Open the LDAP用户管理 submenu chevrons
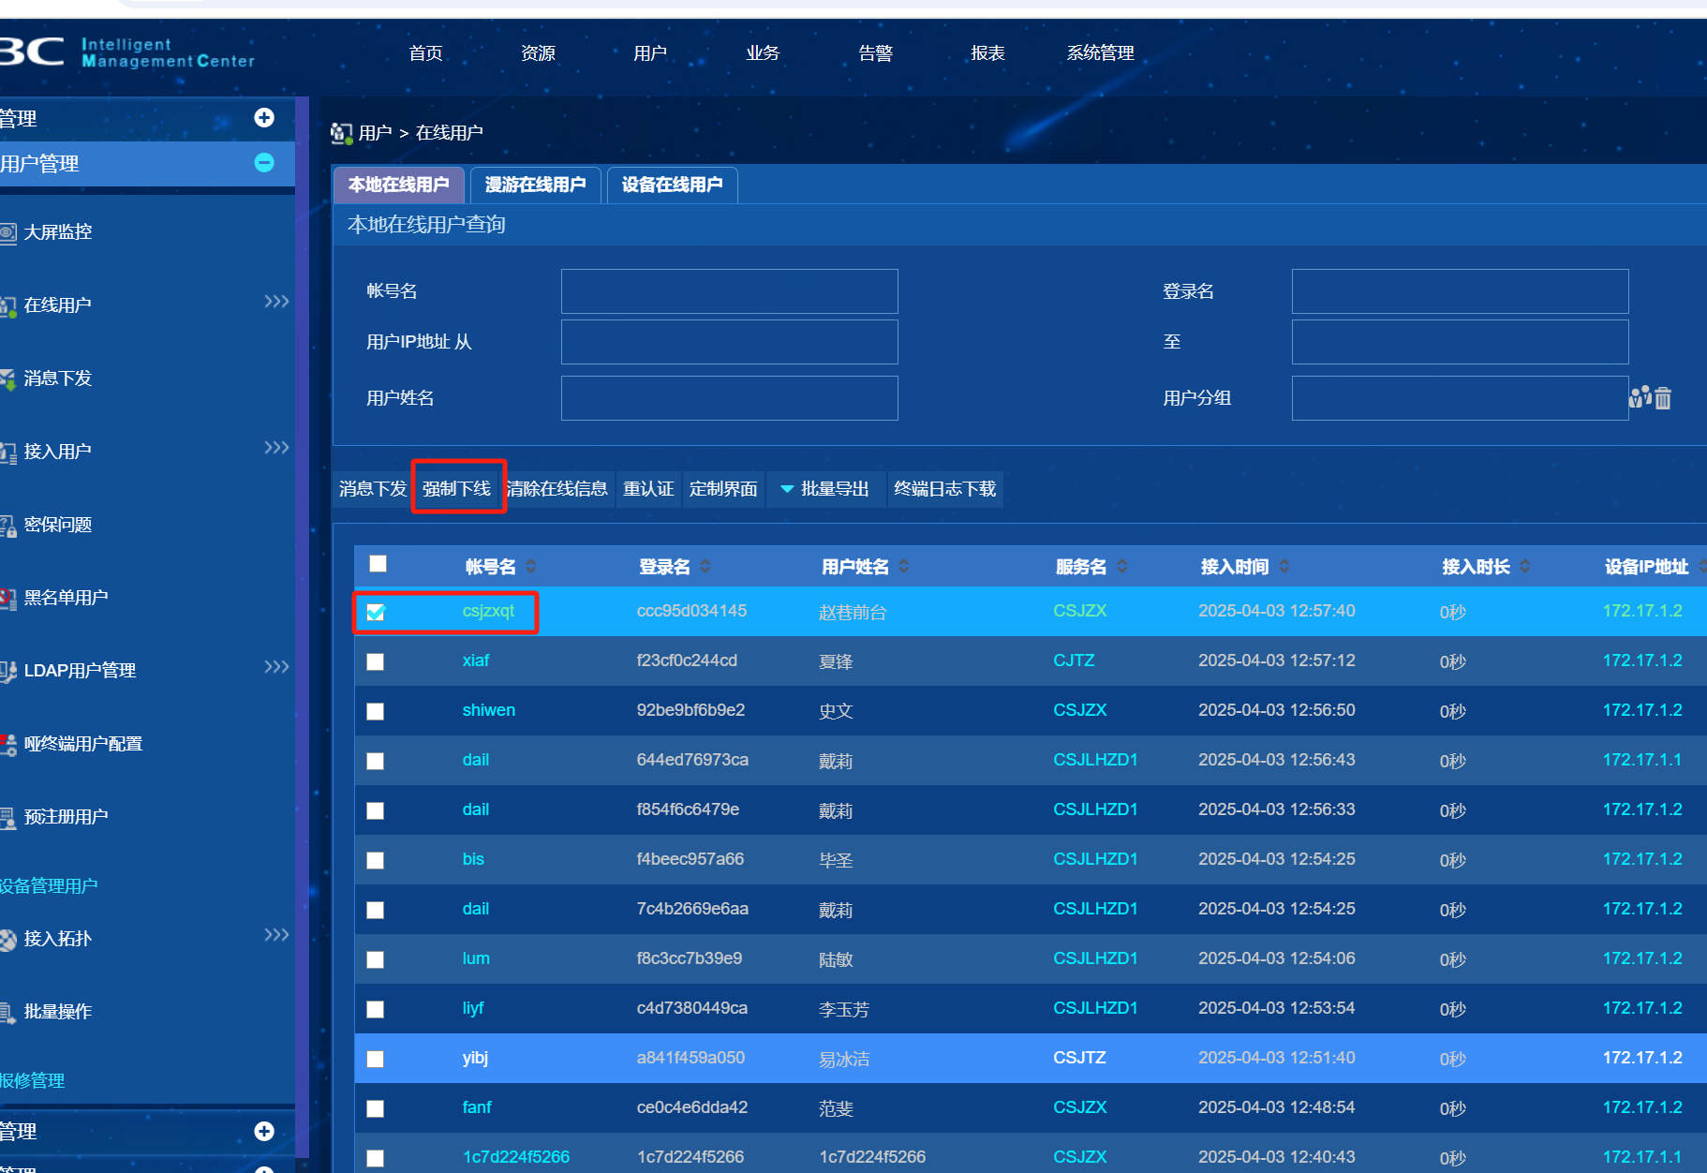 coord(276,667)
